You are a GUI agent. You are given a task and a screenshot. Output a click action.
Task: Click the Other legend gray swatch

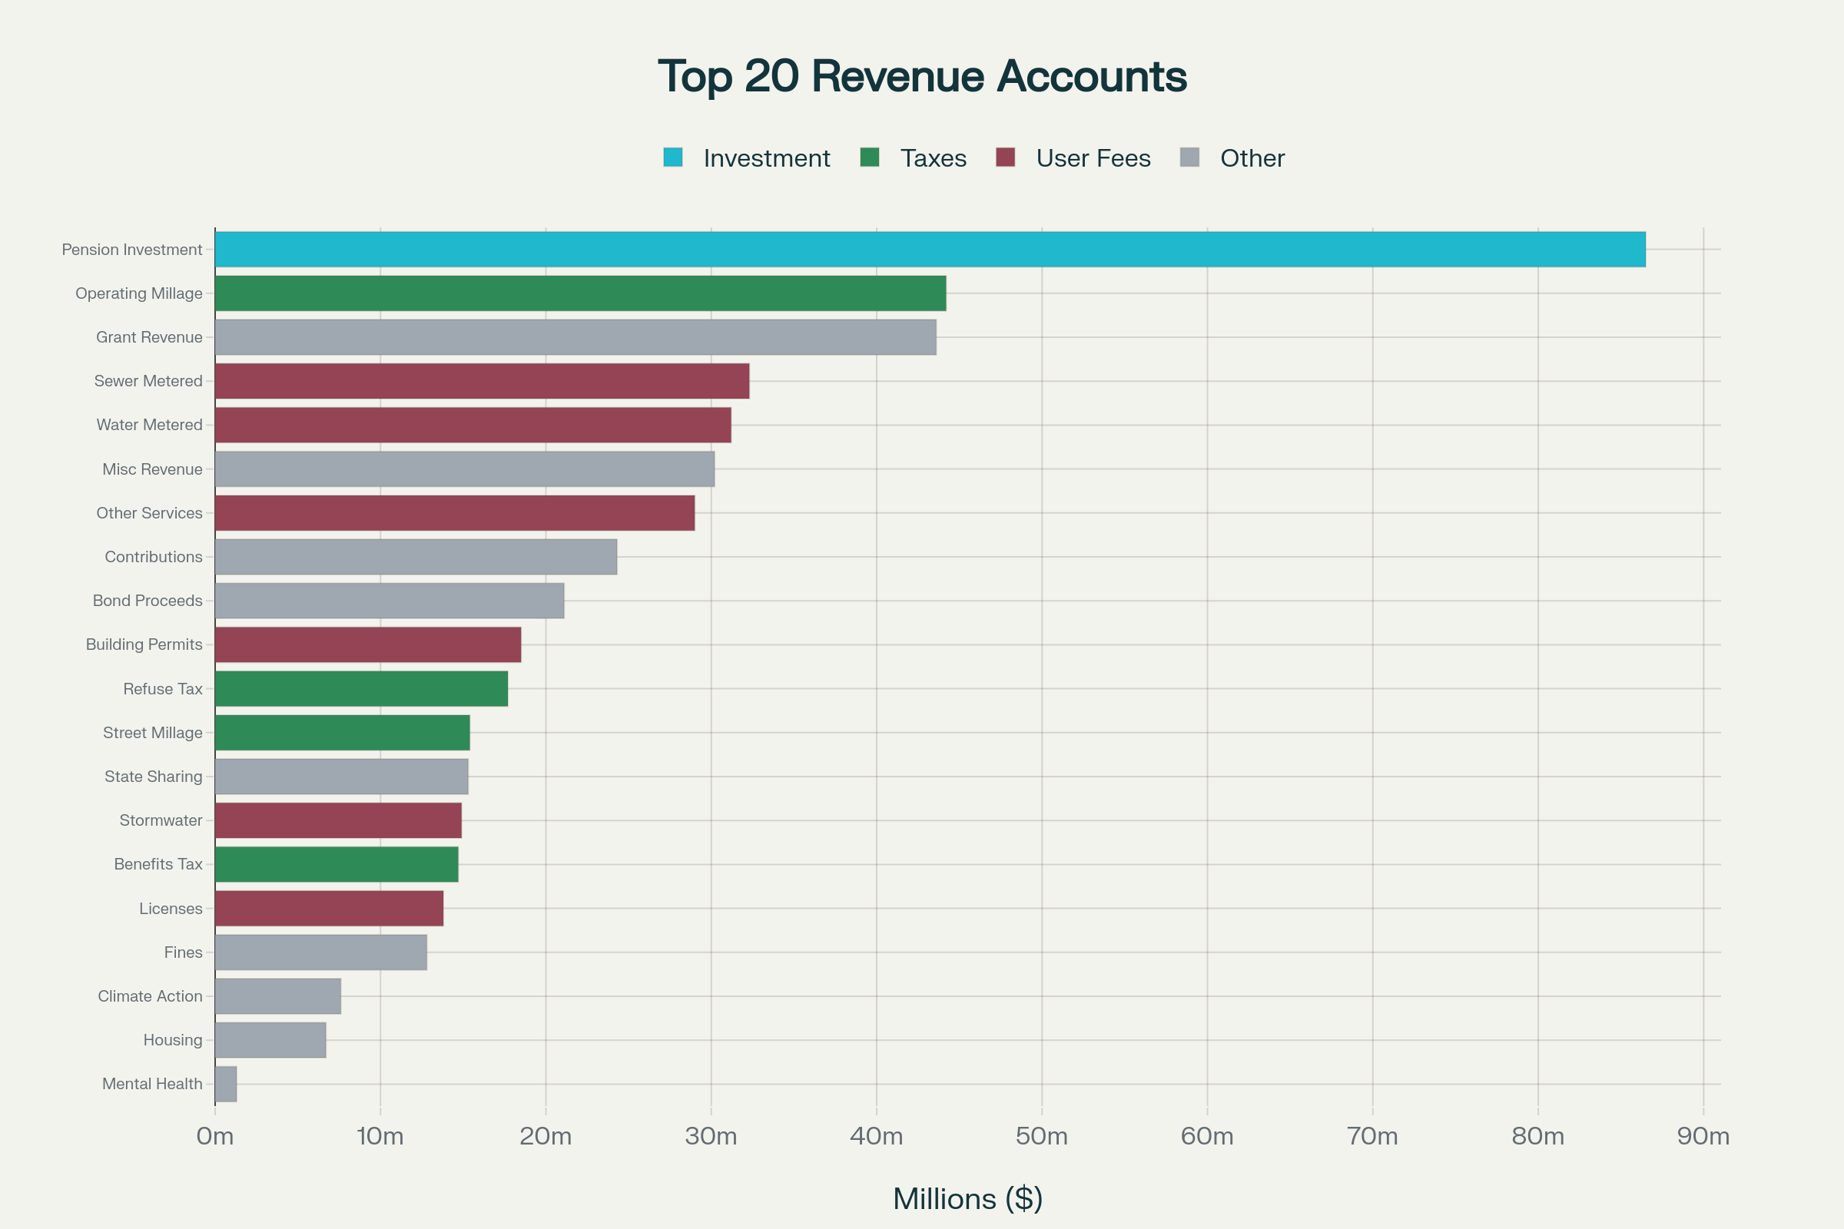tap(1189, 157)
